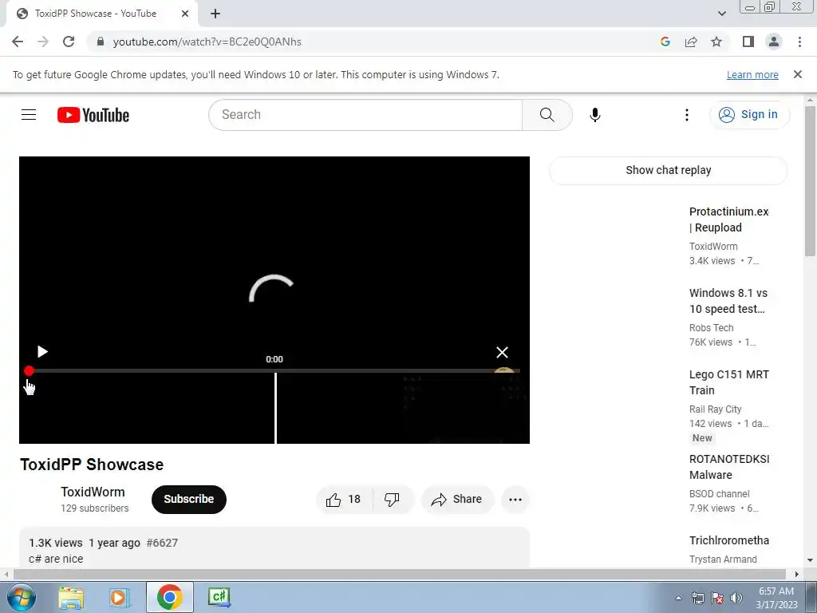
Task: Reload the page
Action: tap(69, 42)
